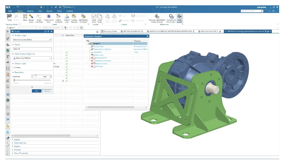Image resolution: width=301 pixels, height=165 pixels.
Task: Click the Study 01 name field
Action: (x=32, y=49)
